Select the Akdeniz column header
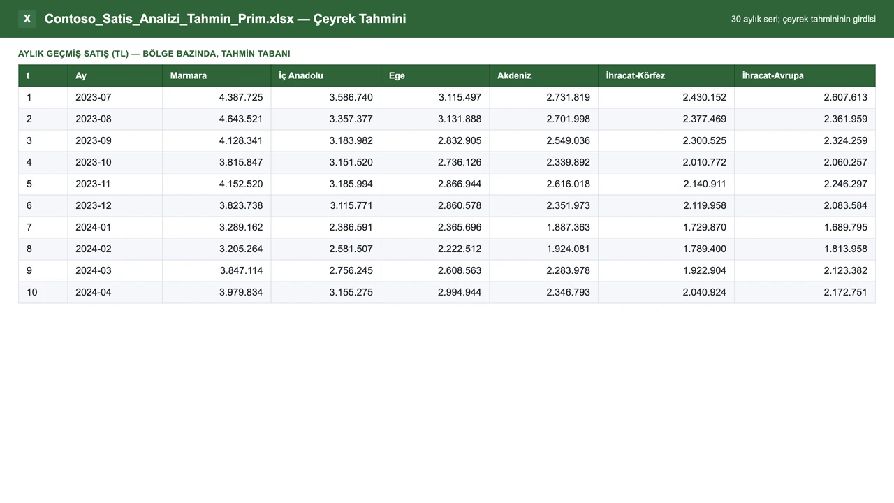 (543, 75)
